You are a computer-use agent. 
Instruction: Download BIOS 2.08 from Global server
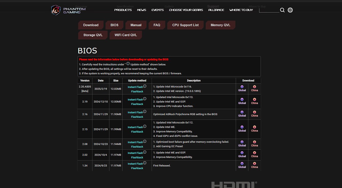242,144
